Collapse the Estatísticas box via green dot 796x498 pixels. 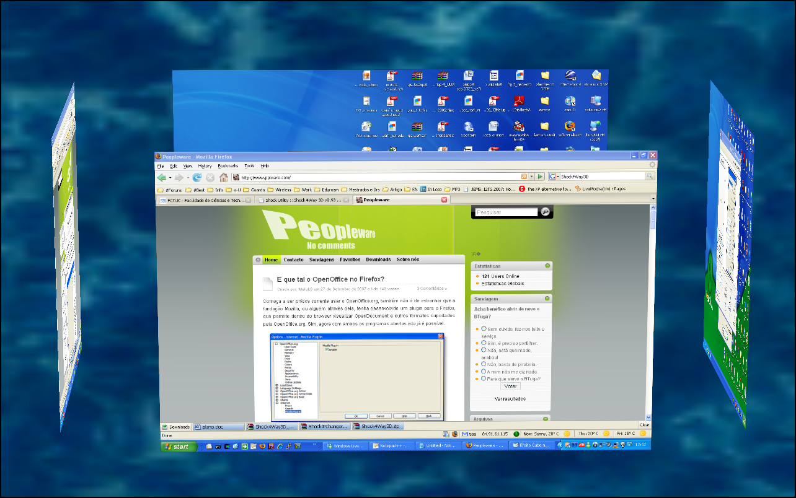[547, 266]
